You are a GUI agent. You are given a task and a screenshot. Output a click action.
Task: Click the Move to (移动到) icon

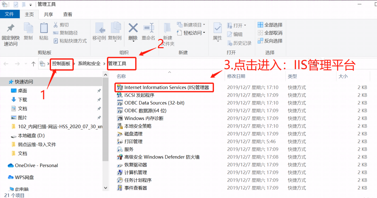coord(100,28)
